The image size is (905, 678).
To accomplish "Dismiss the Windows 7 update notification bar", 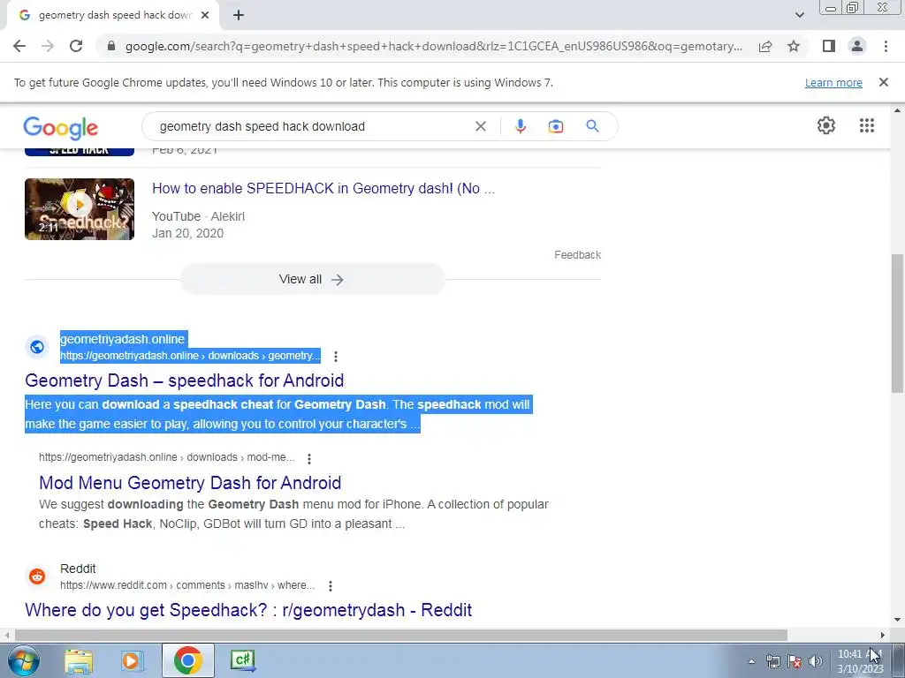I will [883, 82].
